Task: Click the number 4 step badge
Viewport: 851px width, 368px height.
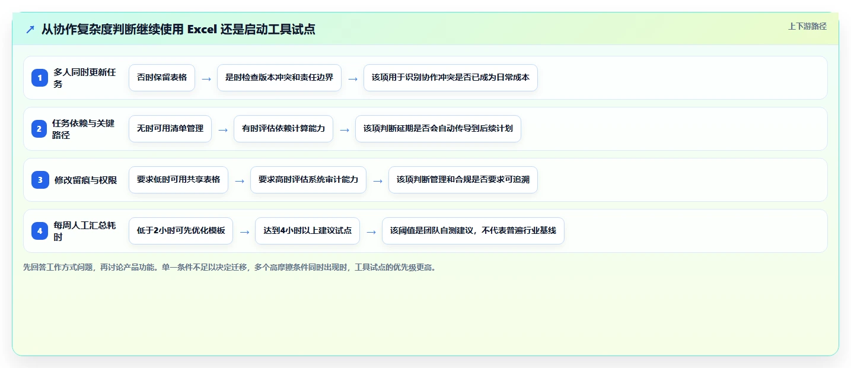Action: (x=40, y=231)
